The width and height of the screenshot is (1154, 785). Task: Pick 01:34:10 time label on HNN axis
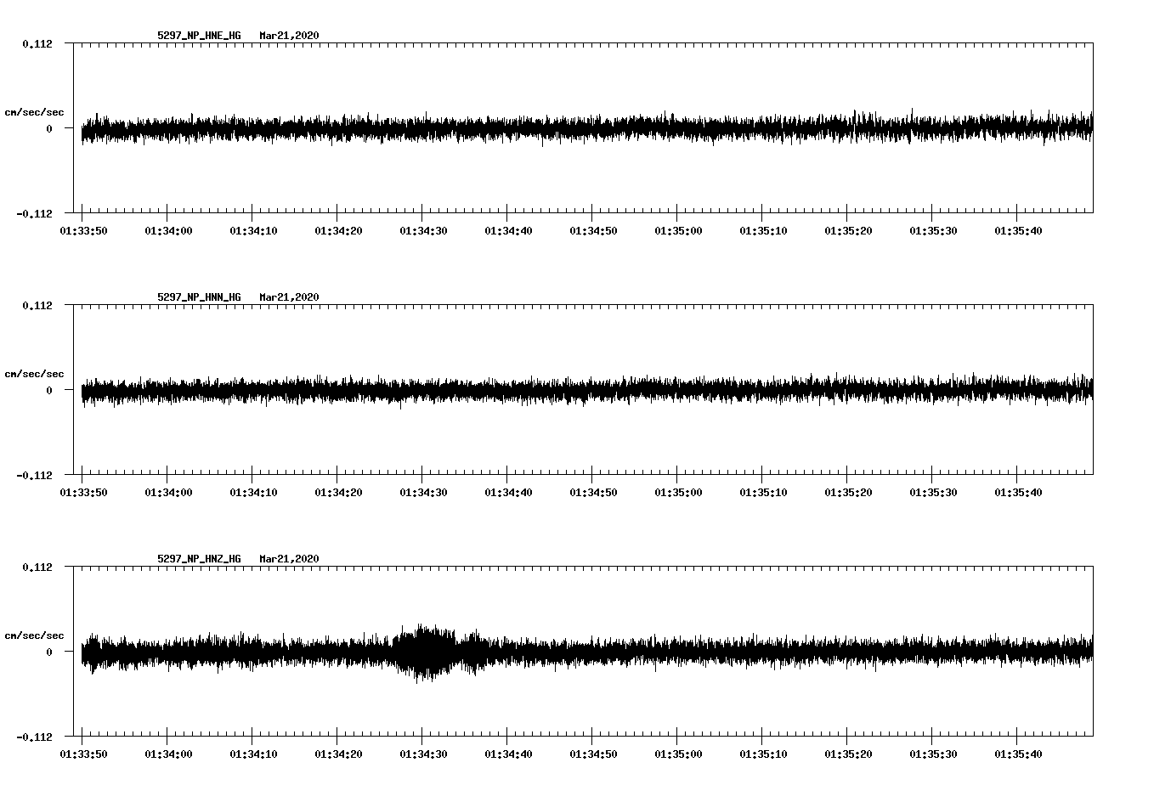[253, 493]
